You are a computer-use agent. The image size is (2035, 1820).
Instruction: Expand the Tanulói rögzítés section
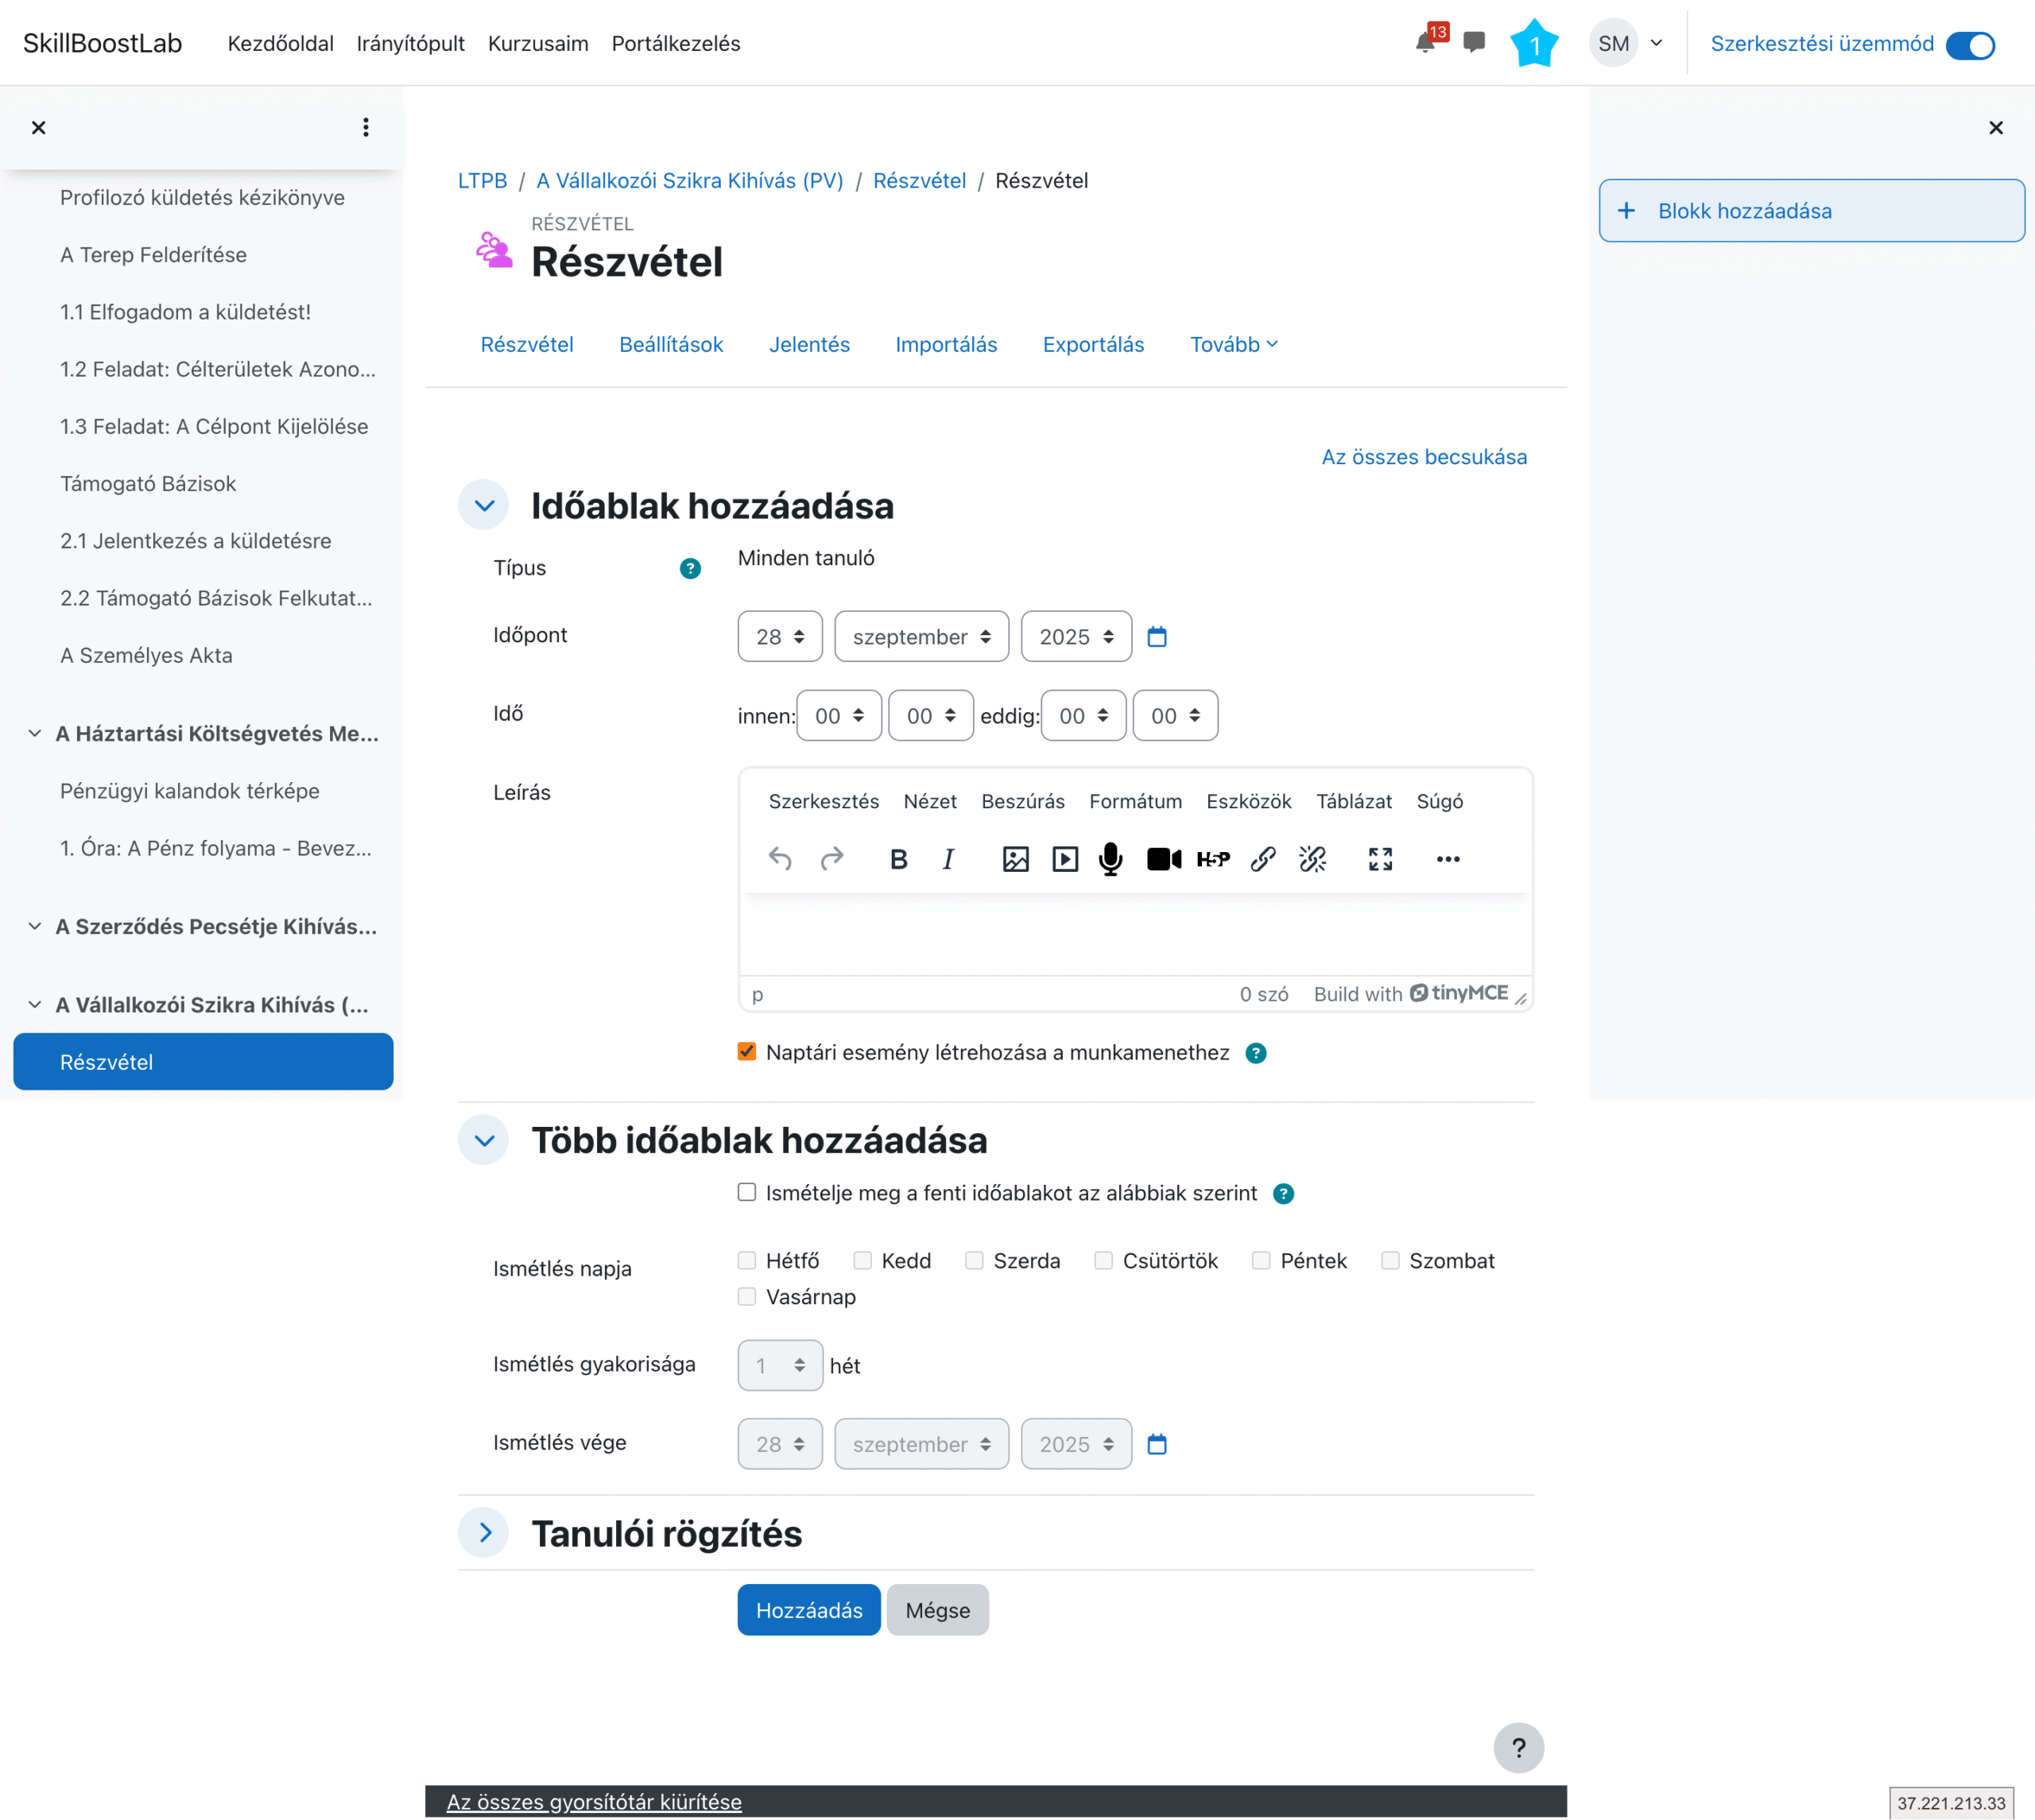(484, 1533)
